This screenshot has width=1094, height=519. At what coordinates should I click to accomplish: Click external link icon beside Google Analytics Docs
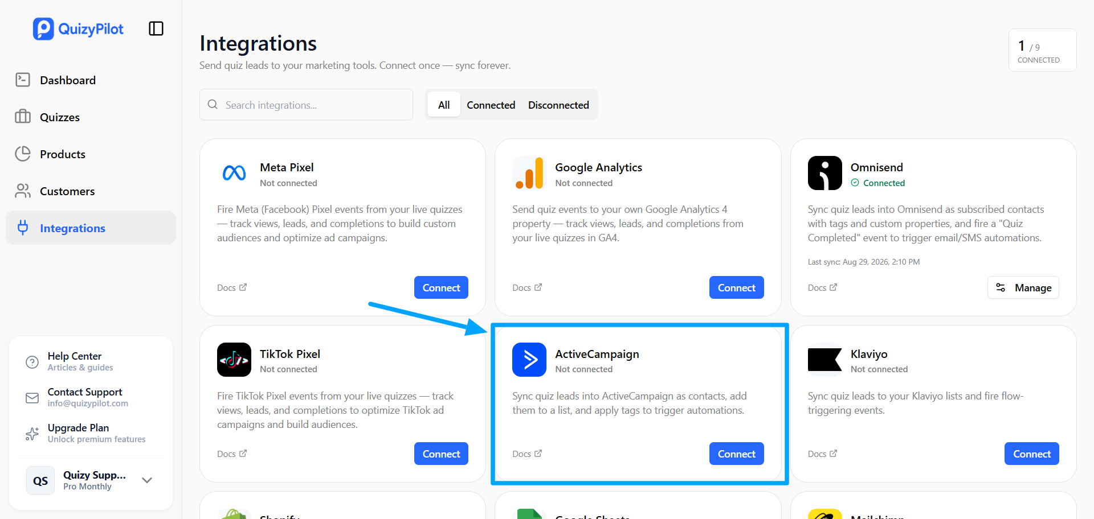(538, 287)
